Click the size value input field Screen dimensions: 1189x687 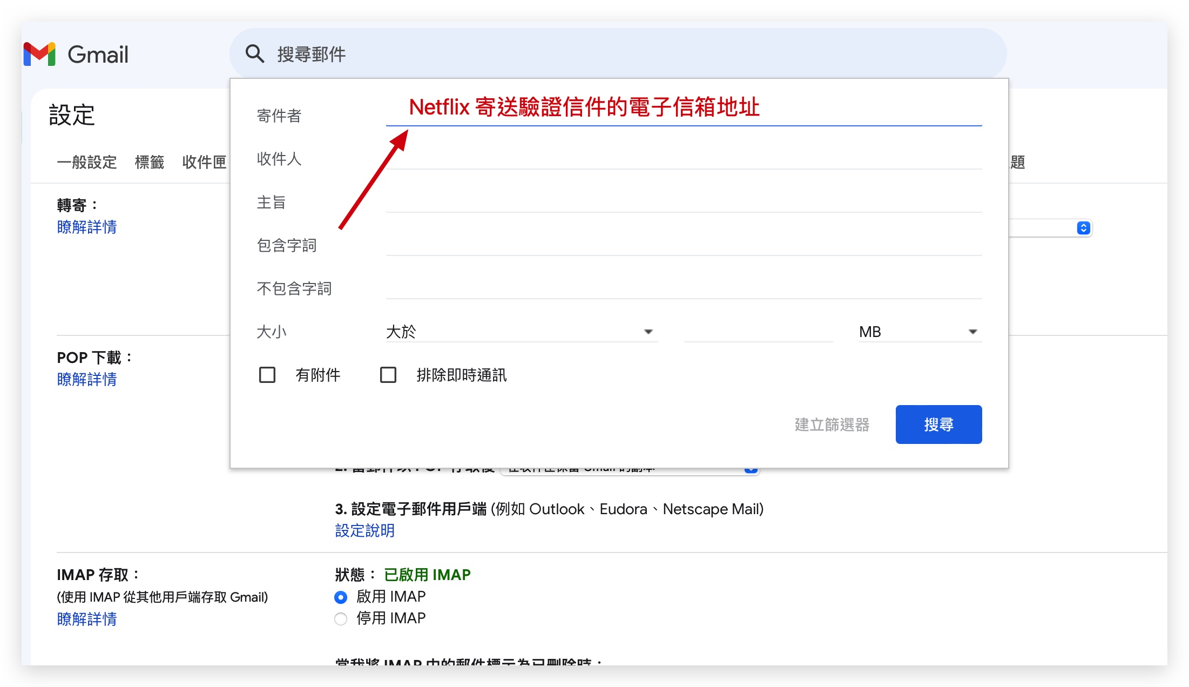[x=758, y=331]
